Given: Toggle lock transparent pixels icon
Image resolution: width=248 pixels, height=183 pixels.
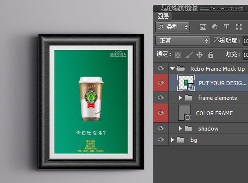Looking at the screenshot, I should 178,55.
